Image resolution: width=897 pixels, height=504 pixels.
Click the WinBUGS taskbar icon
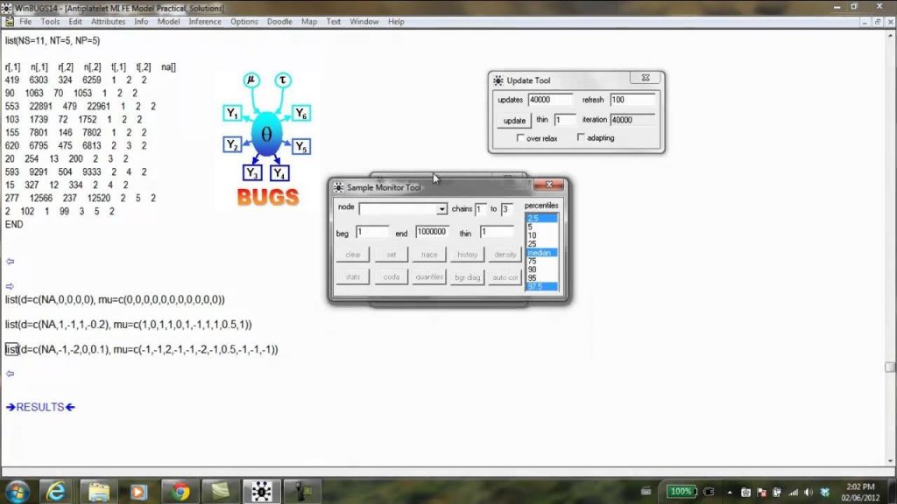point(261,491)
